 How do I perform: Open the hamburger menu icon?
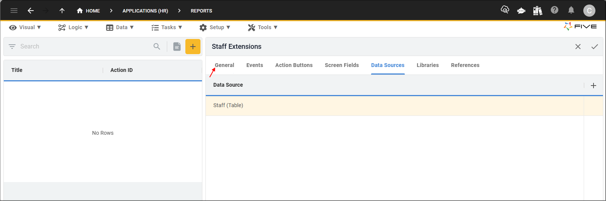pyautogui.click(x=14, y=11)
